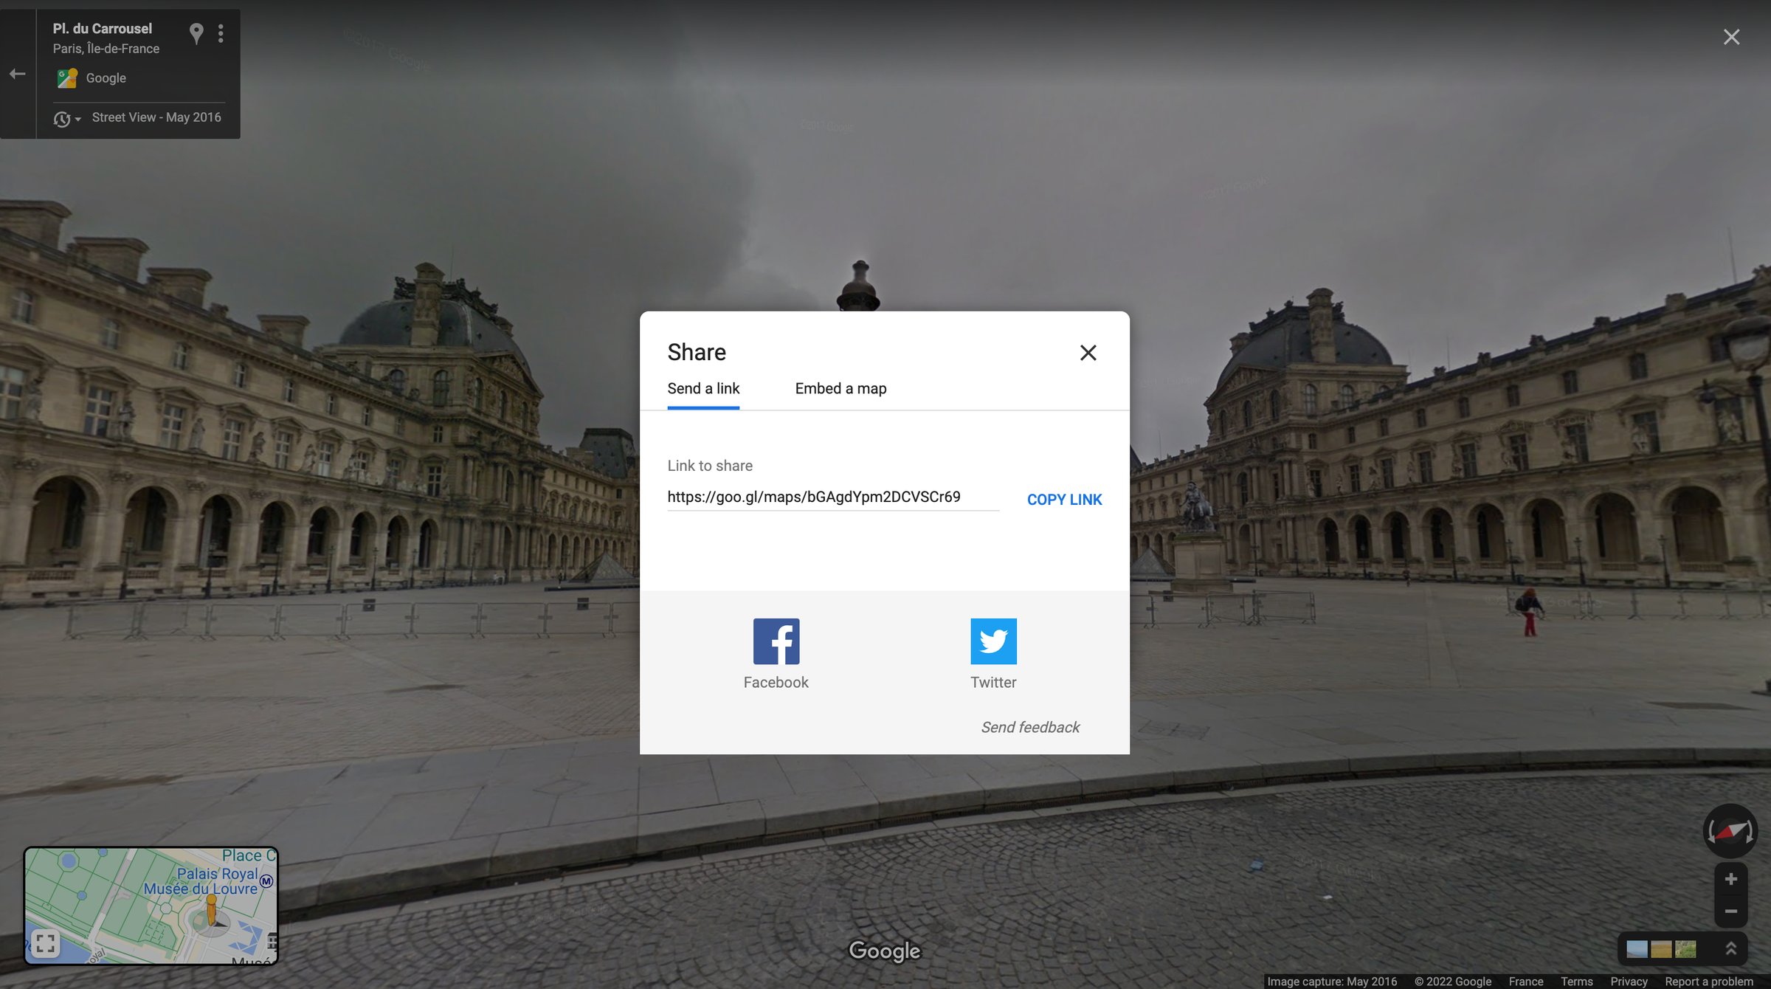Close the Street View with the top-right X

(x=1731, y=37)
